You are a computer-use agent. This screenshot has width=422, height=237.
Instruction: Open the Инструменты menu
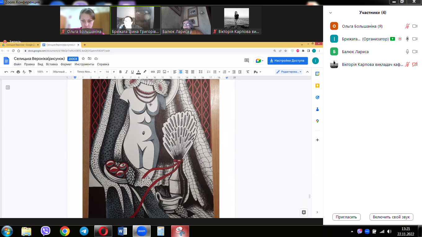[x=84, y=64]
